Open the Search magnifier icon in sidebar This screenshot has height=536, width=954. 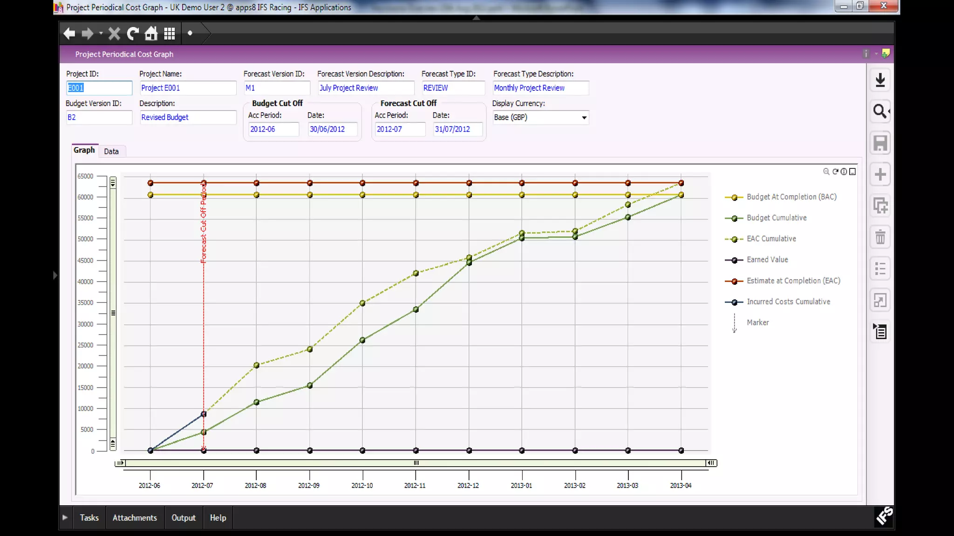pyautogui.click(x=880, y=111)
